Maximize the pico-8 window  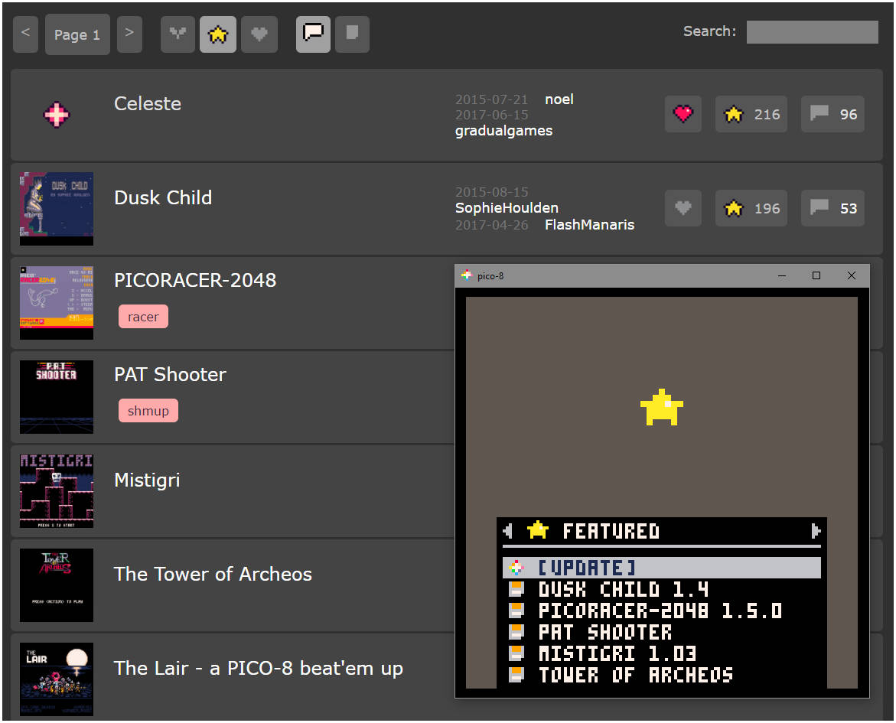(816, 276)
